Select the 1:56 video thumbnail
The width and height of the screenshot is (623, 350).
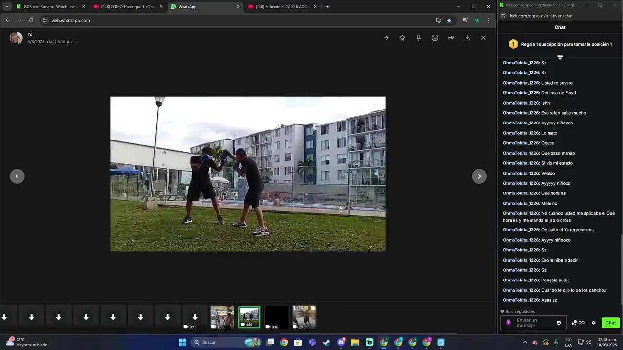[222, 317]
